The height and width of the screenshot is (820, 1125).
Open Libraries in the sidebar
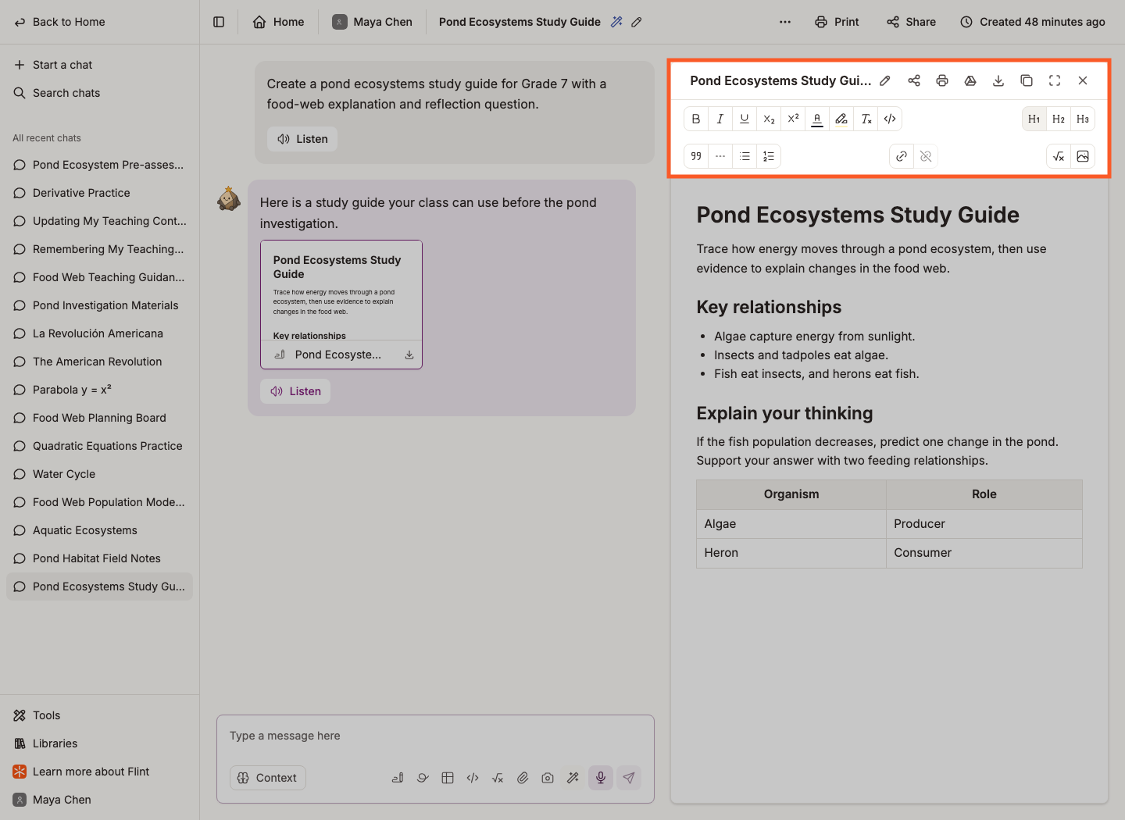(x=99, y=743)
